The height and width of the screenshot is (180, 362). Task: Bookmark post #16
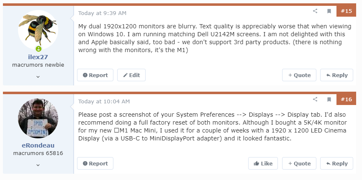point(329,100)
